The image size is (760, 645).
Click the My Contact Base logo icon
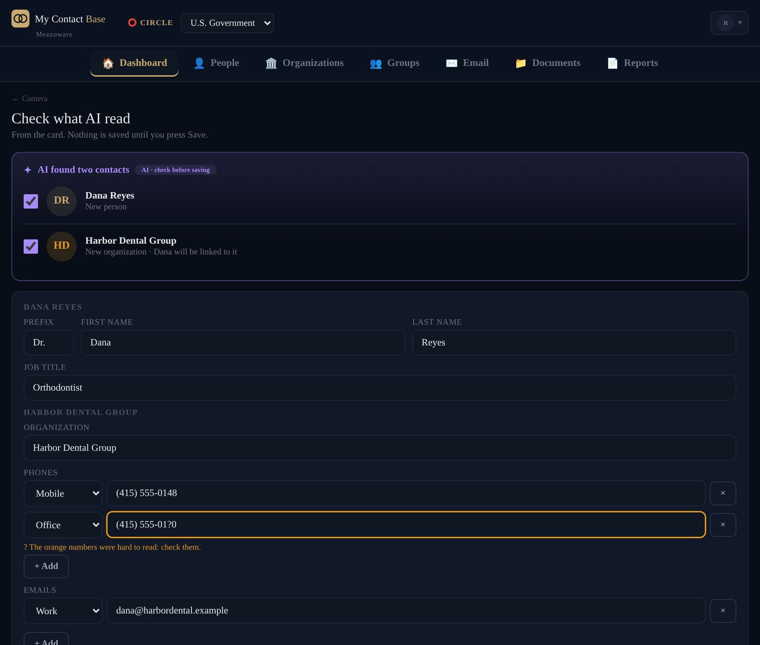21,18
